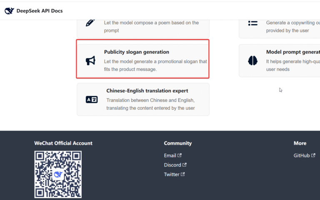The image size is (320, 200).
Task: Open the DeepSeek API Docs home title
Action: [40, 11]
